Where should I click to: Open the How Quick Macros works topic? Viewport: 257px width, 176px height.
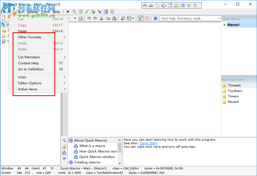(x=98, y=151)
